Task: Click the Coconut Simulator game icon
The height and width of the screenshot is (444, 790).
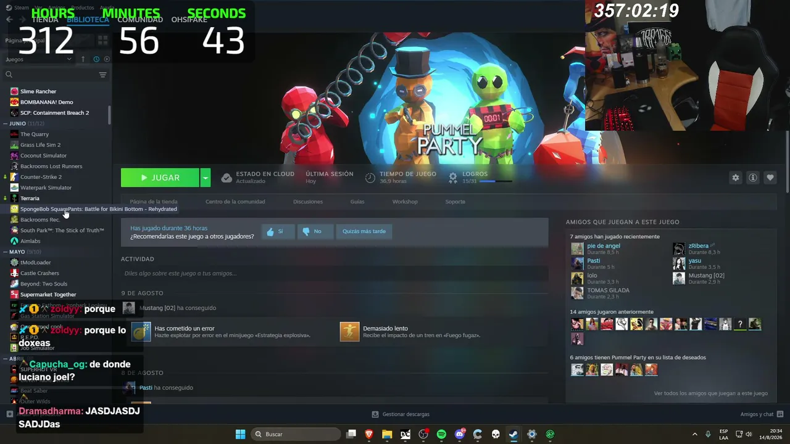Action: point(14,155)
